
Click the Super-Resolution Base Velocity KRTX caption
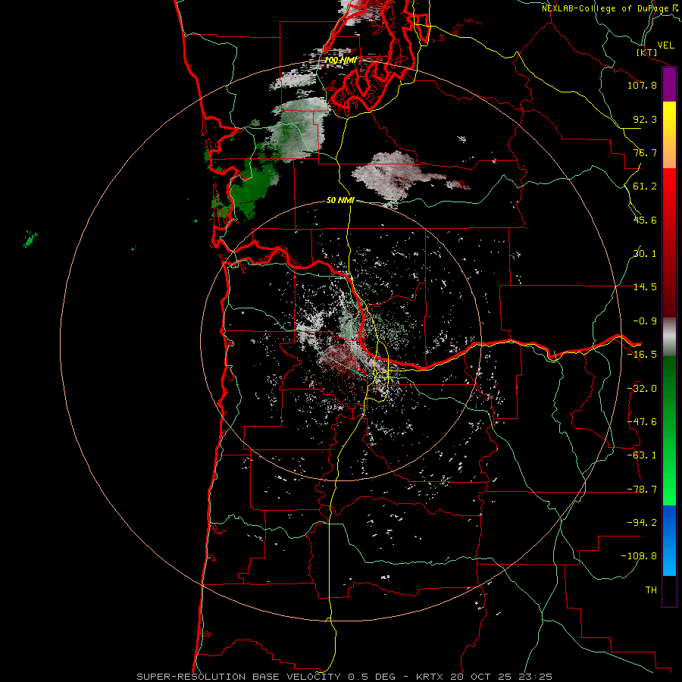point(345,677)
